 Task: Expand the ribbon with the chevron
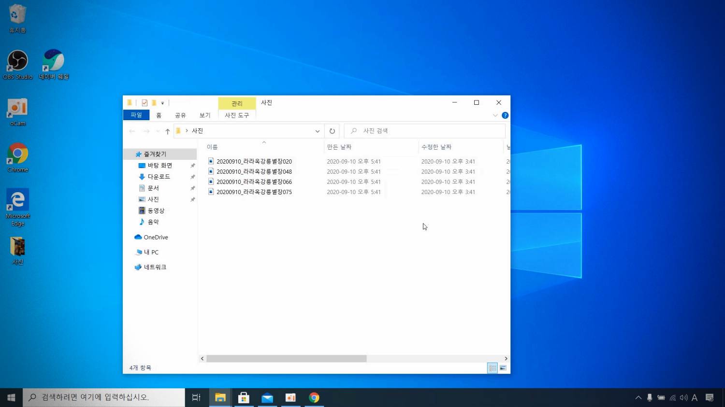(x=495, y=115)
